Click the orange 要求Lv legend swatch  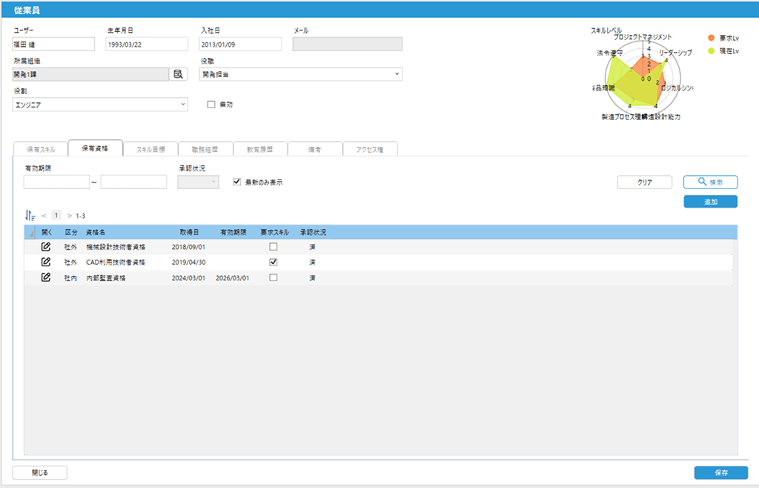(711, 38)
